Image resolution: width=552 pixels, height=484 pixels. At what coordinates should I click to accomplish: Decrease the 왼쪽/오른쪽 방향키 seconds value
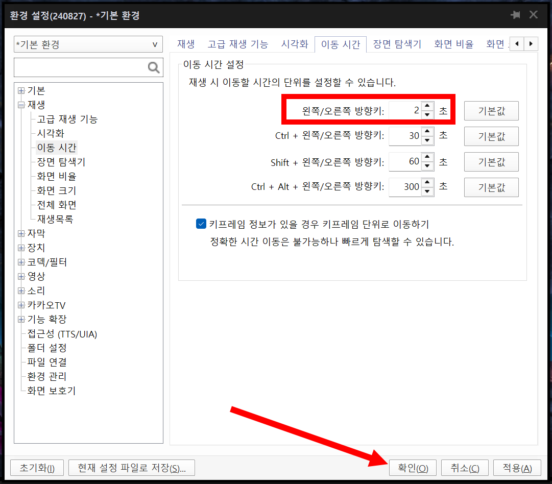coord(427,115)
